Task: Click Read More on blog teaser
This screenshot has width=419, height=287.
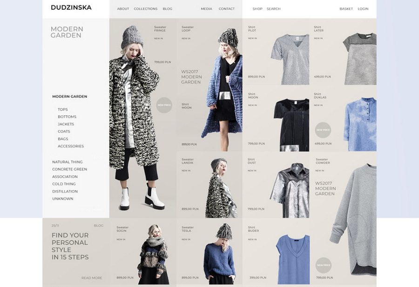Action: pyautogui.click(x=92, y=278)
